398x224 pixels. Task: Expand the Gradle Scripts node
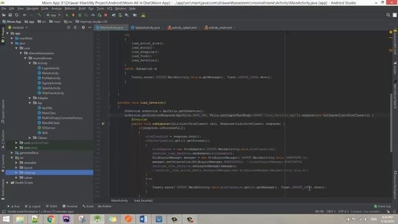click(x=7, y=182)
